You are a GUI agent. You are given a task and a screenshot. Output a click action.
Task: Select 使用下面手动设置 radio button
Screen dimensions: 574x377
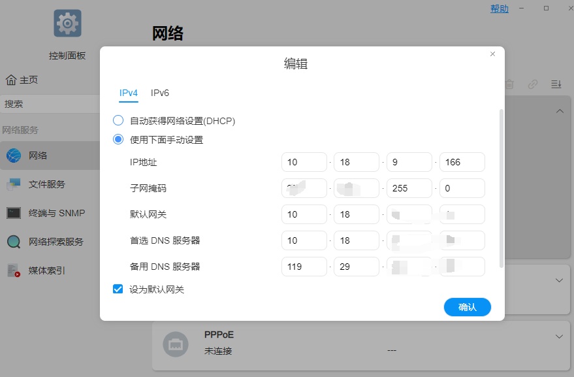[118, 139]
